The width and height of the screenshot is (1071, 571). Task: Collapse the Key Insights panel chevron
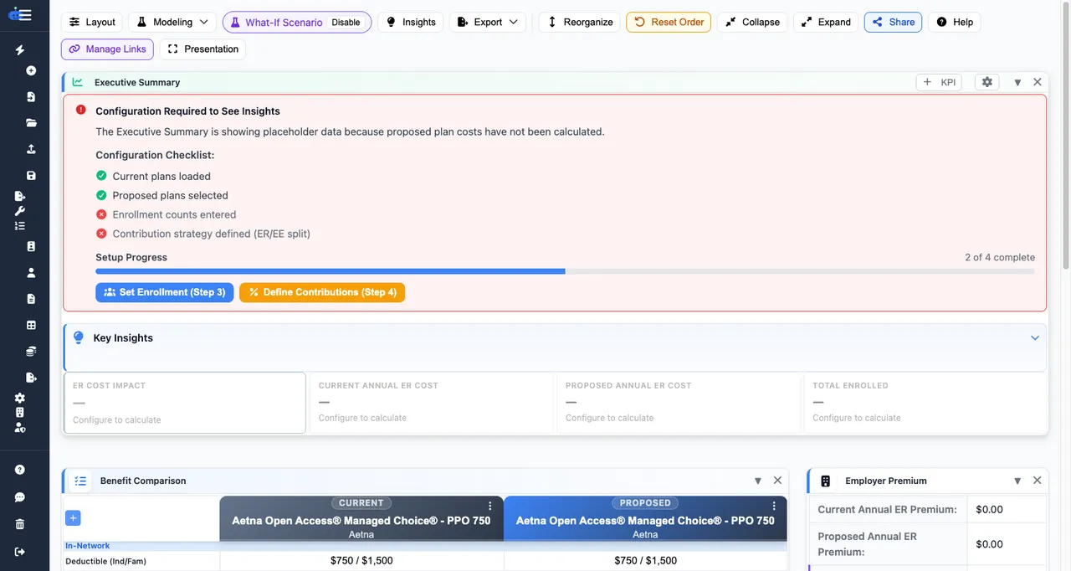coord(1035,337)
